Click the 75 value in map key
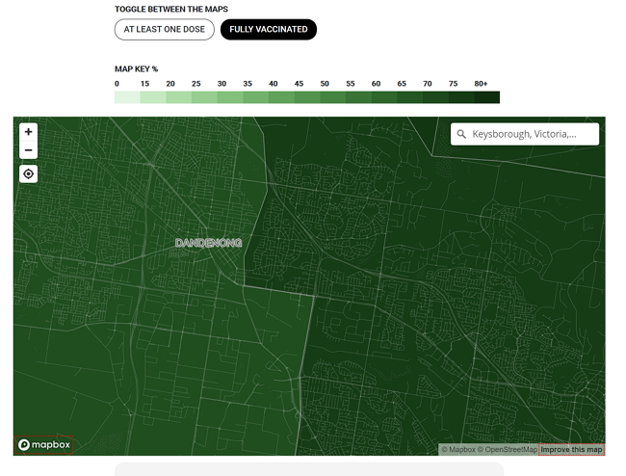The width and height of the screenshot is (626, 476). tap(453, 84)
